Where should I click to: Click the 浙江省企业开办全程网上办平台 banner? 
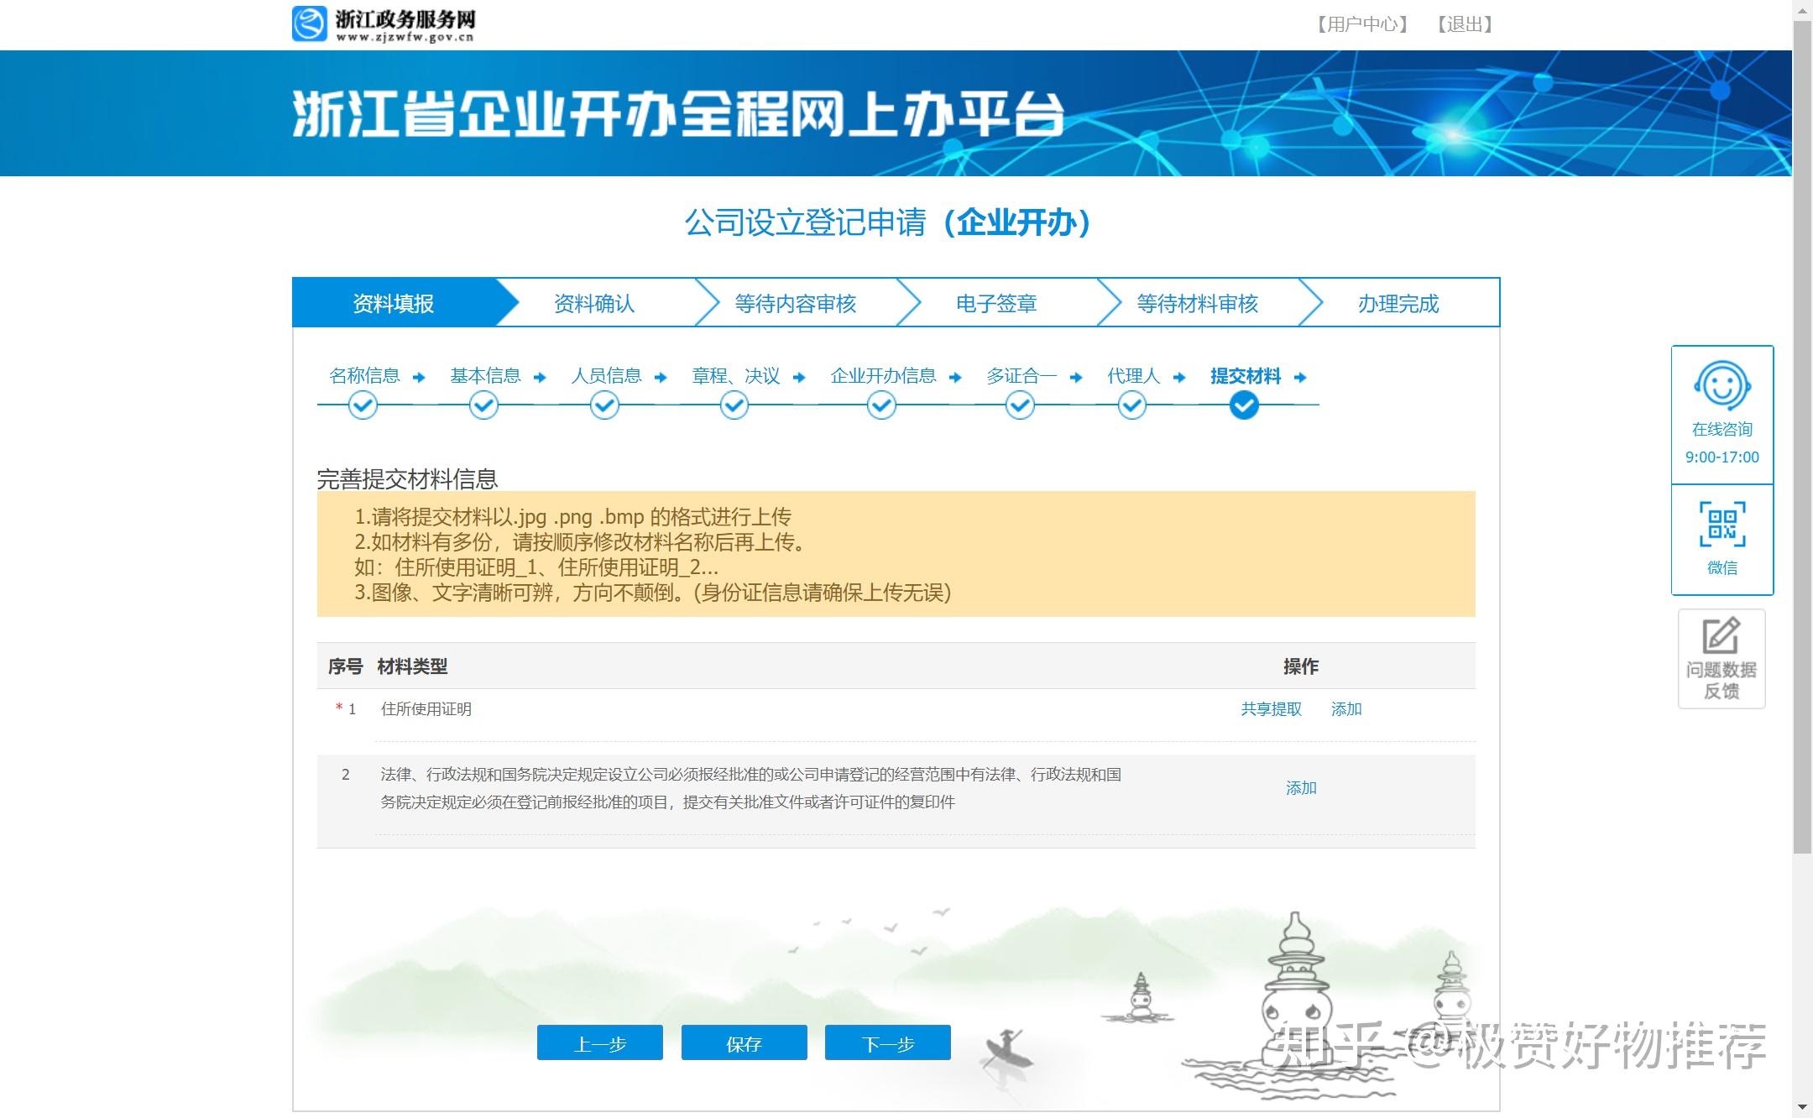click(678, 113)
